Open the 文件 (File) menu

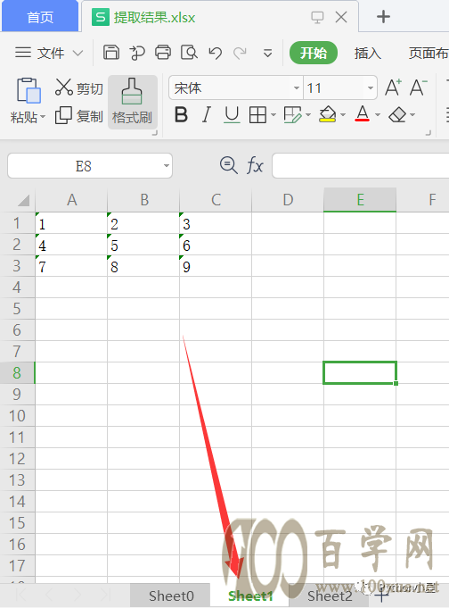click(x=49, y=53)
